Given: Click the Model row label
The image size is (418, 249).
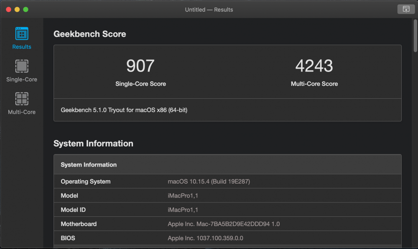Looking at the screenshot, I should point(69,195).
